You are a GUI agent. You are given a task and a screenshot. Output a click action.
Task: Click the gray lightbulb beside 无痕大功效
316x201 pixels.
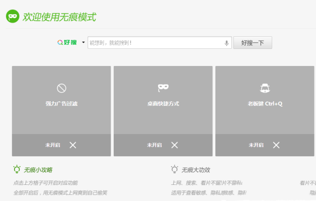[175, 169]
